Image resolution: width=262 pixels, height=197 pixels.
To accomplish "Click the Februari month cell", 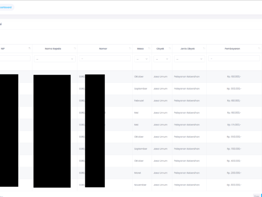I will (x=139, y=101).
